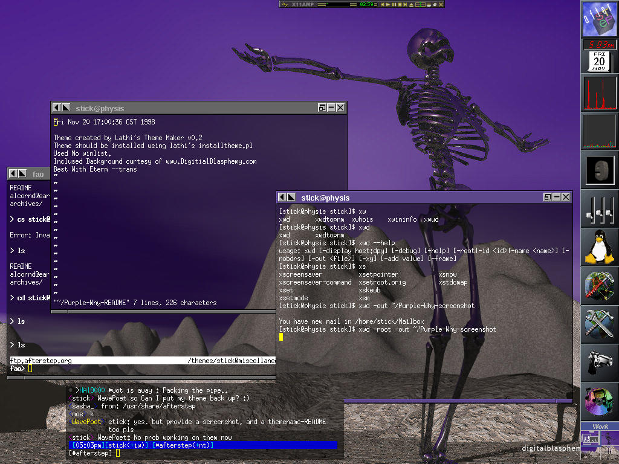The height and width of the screenshot is (464, 619).
Task: Click the tire icon in the Wharf
Action: 599,170
